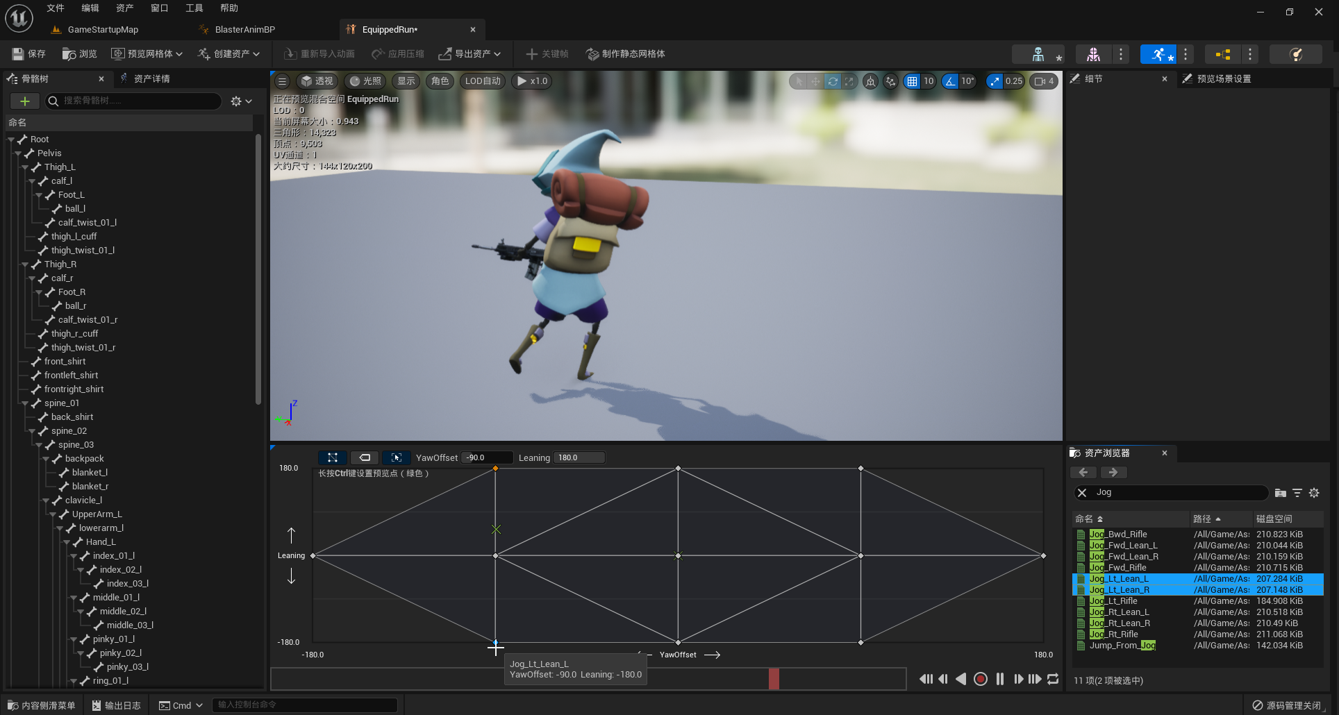Screen dimensions: 1339x715
Task: Open the 导出资产 dropdown
Action: pos(470,54)
